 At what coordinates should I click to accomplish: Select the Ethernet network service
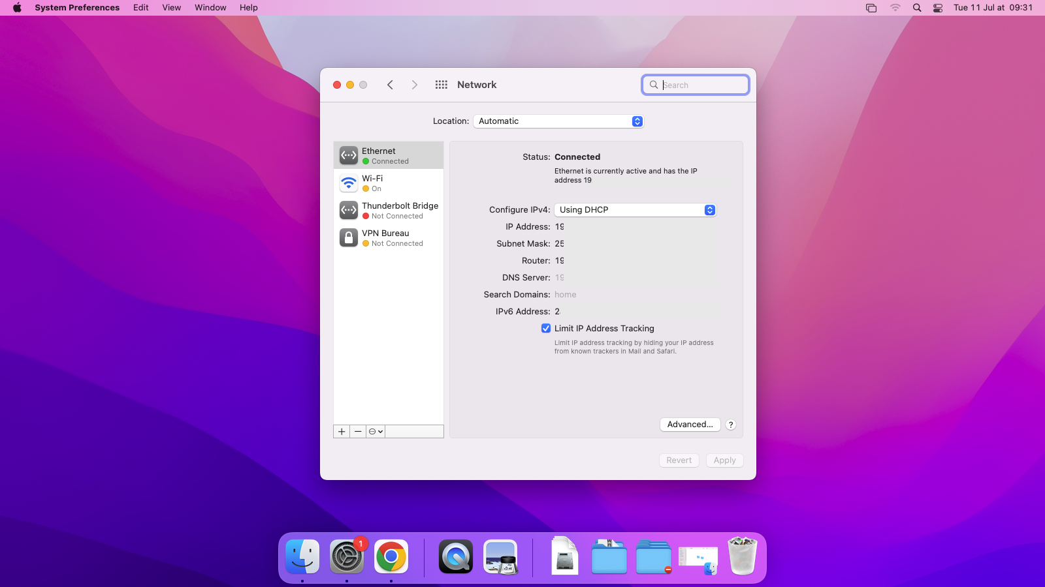388,155
